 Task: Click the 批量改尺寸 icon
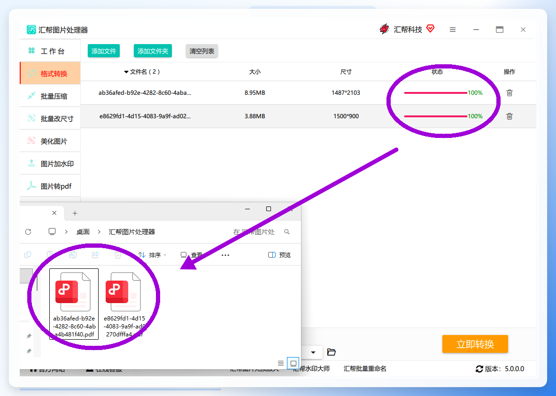31,118
